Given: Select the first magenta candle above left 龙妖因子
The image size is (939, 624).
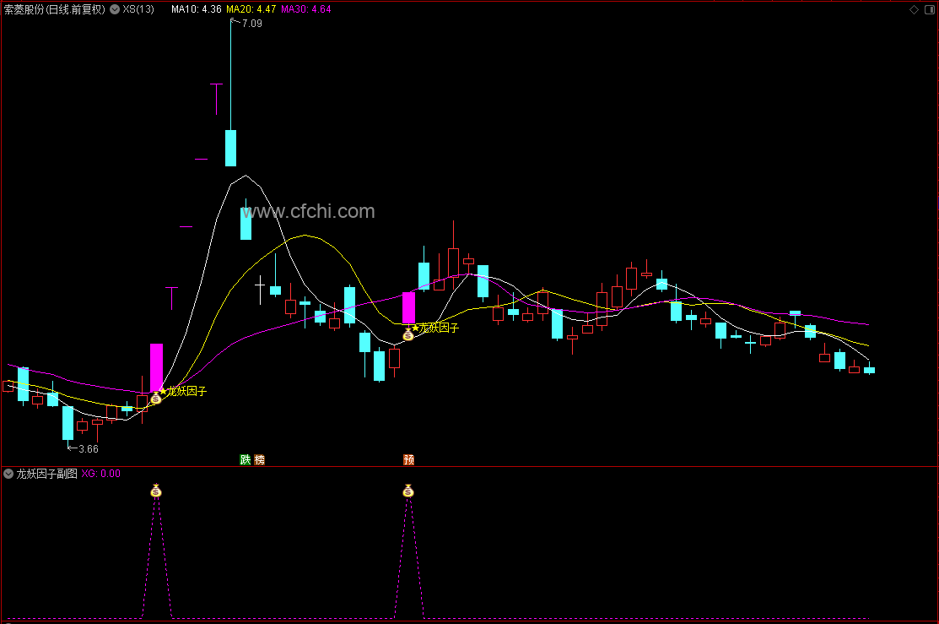Looking at the screenshot, I should pyautogui.click(x=156, y=368).
